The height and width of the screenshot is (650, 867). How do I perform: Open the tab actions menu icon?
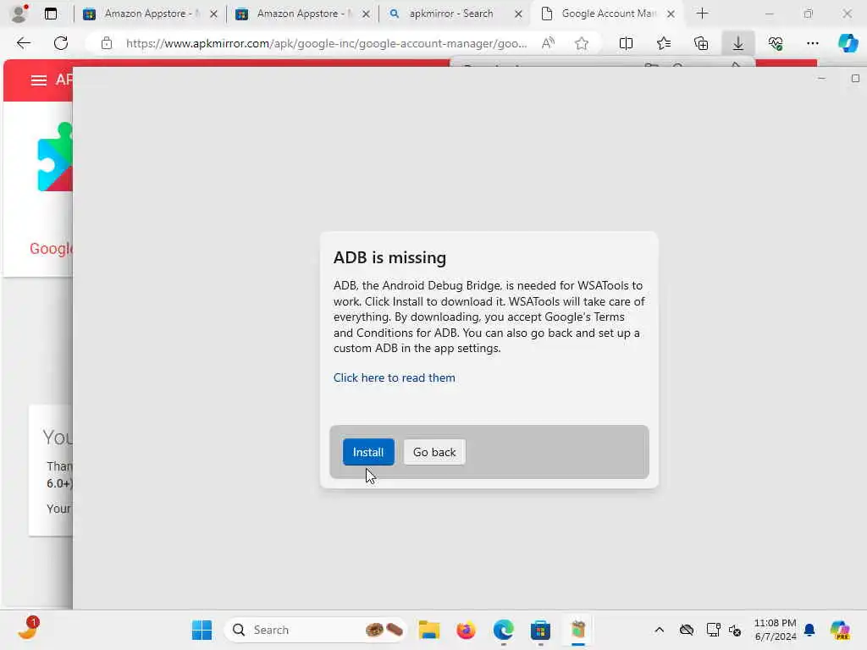point(51,14)
